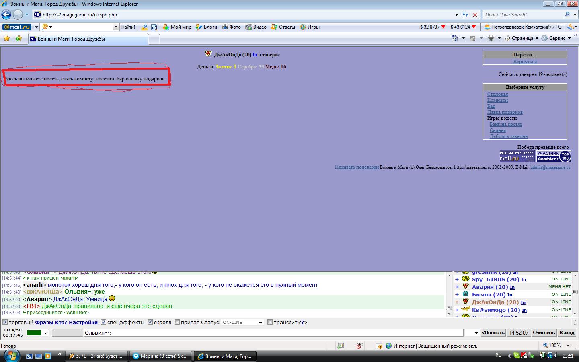Viewport: 579px width, 362px height.
Task: Open Блоги in Mail.ru toolbar
Action: tap(206, 27)
